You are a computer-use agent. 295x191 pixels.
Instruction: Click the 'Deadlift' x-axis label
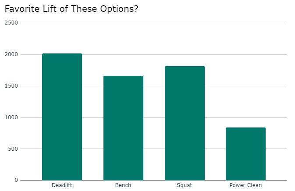(62, 185)
